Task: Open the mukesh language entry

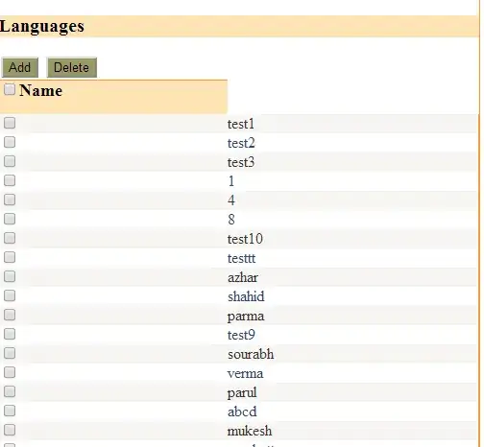Action: point(250,431)
